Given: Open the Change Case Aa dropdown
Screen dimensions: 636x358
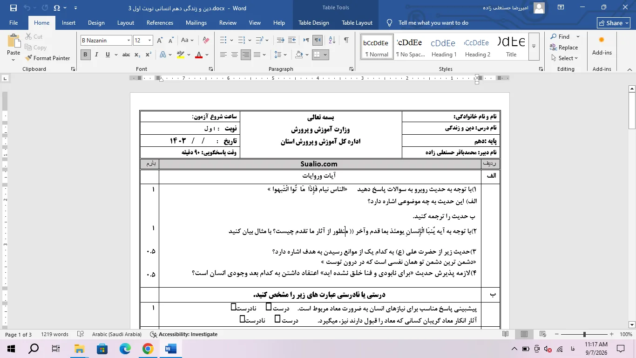Looking at the screenshot, I should tap(187, 41).
